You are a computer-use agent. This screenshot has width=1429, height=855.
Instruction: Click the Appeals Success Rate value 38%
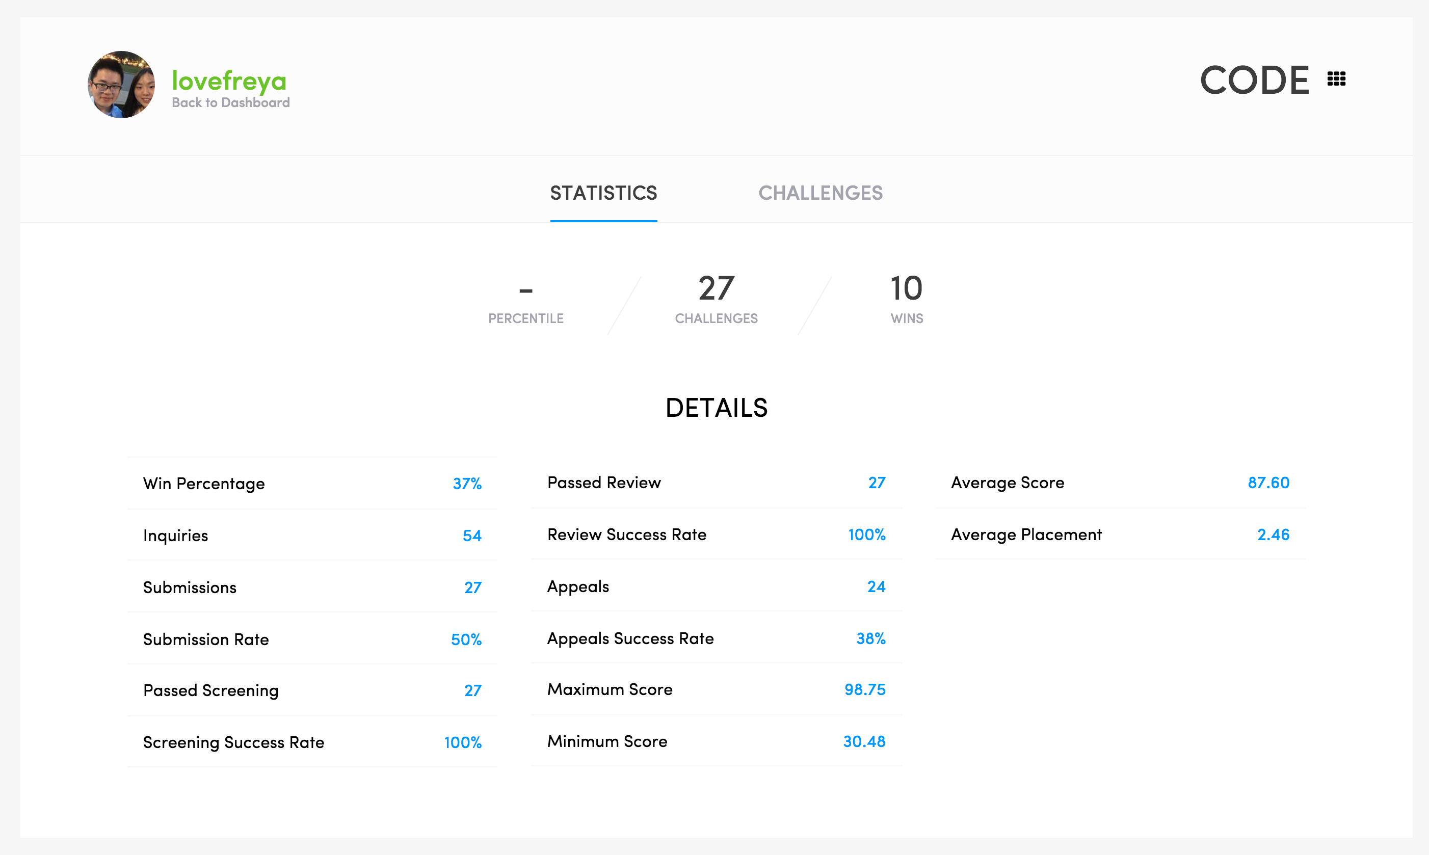870,638
